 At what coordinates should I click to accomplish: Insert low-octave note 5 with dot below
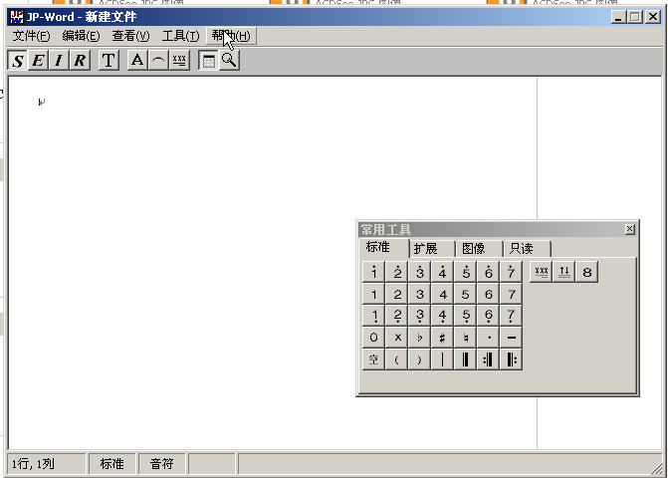coord(466,316)
